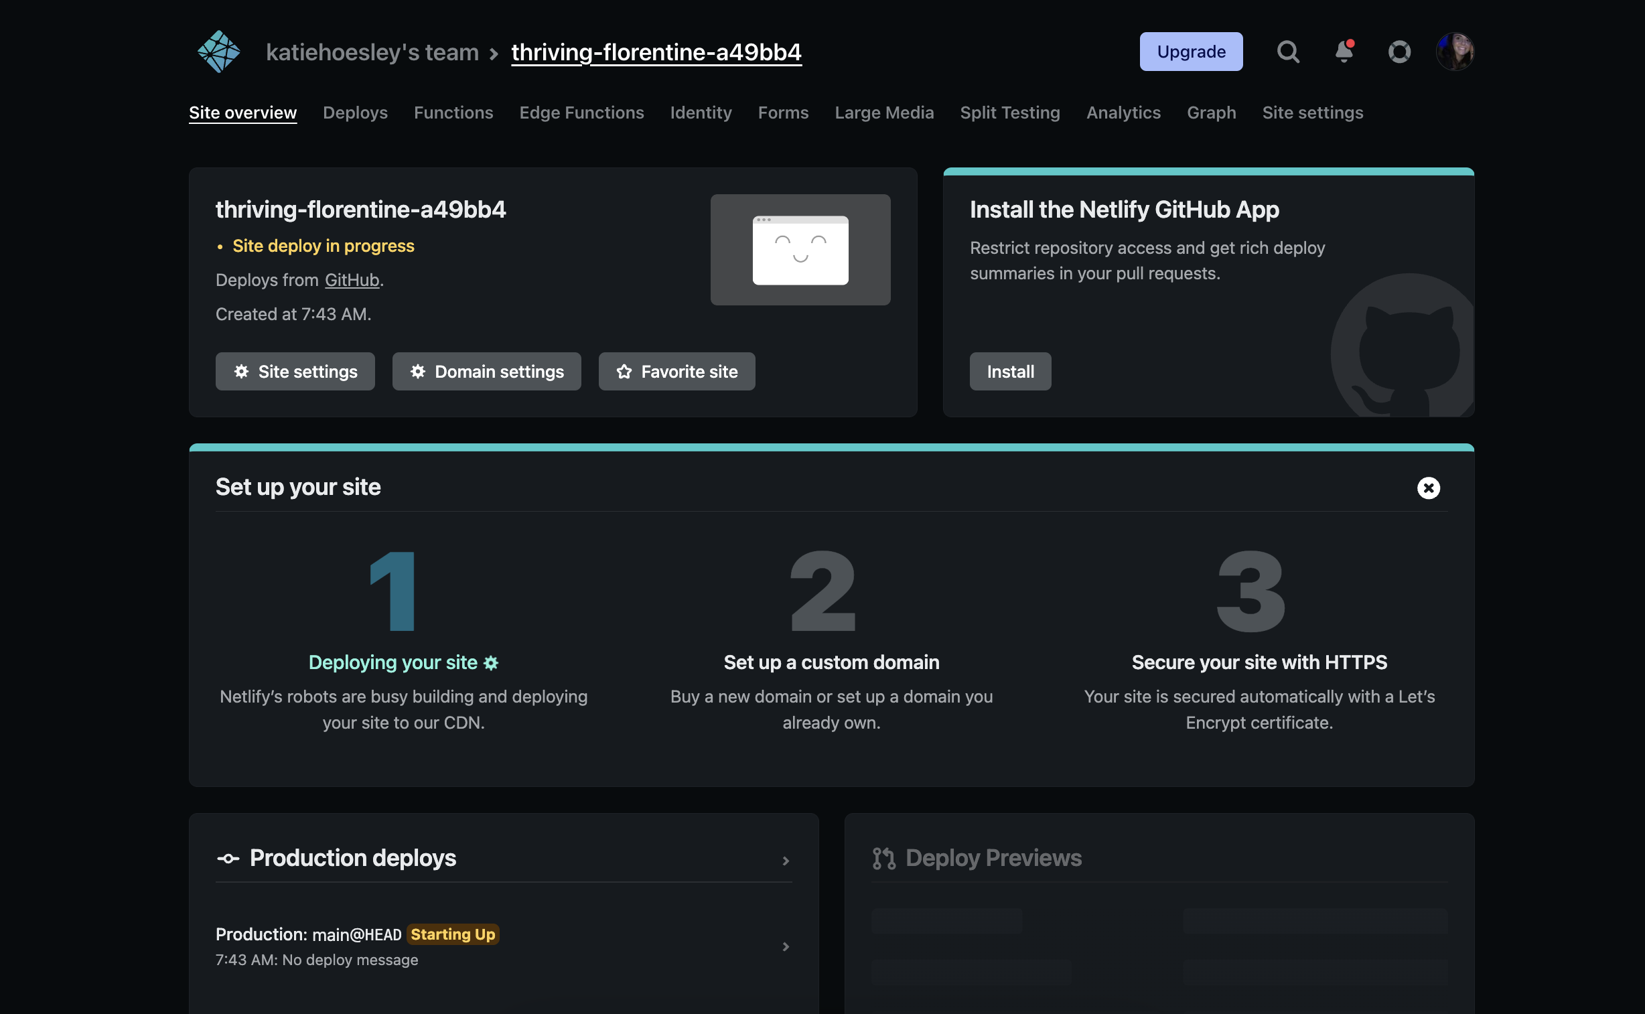The image size is (1645, 1014).
Task: Go to Split Testing tab
Action: point(1010,113)
